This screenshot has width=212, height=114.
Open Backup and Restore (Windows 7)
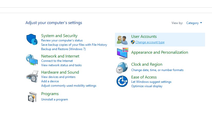click(x=63, y=49)
